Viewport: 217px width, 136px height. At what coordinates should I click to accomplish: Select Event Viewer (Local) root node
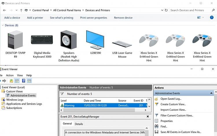click(x=13, y=87)
